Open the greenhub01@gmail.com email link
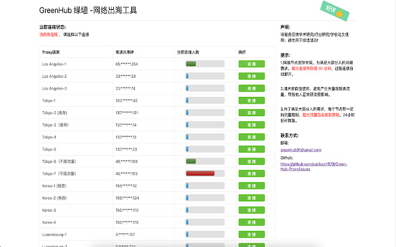The width and height of the screenshot is (396, 247). tap(301, 150)
